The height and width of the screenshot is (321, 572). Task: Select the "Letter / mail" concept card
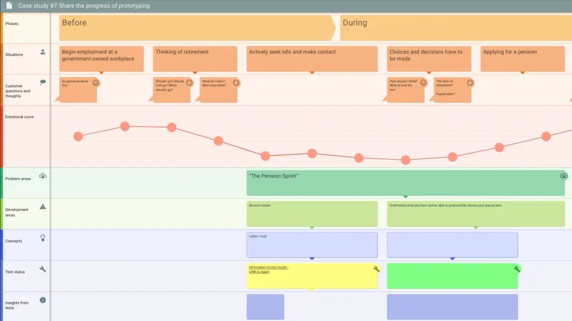pos(312,245)
